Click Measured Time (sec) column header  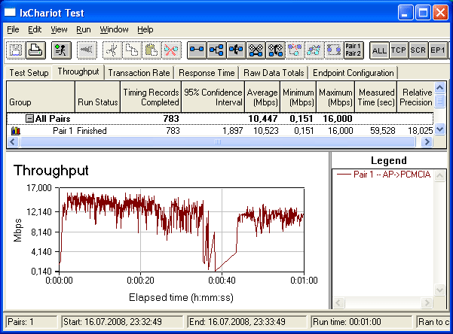coord(376,97)
